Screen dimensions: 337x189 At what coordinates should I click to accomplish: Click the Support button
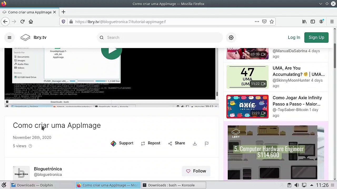pyautogui.click(x=122, y=143)
